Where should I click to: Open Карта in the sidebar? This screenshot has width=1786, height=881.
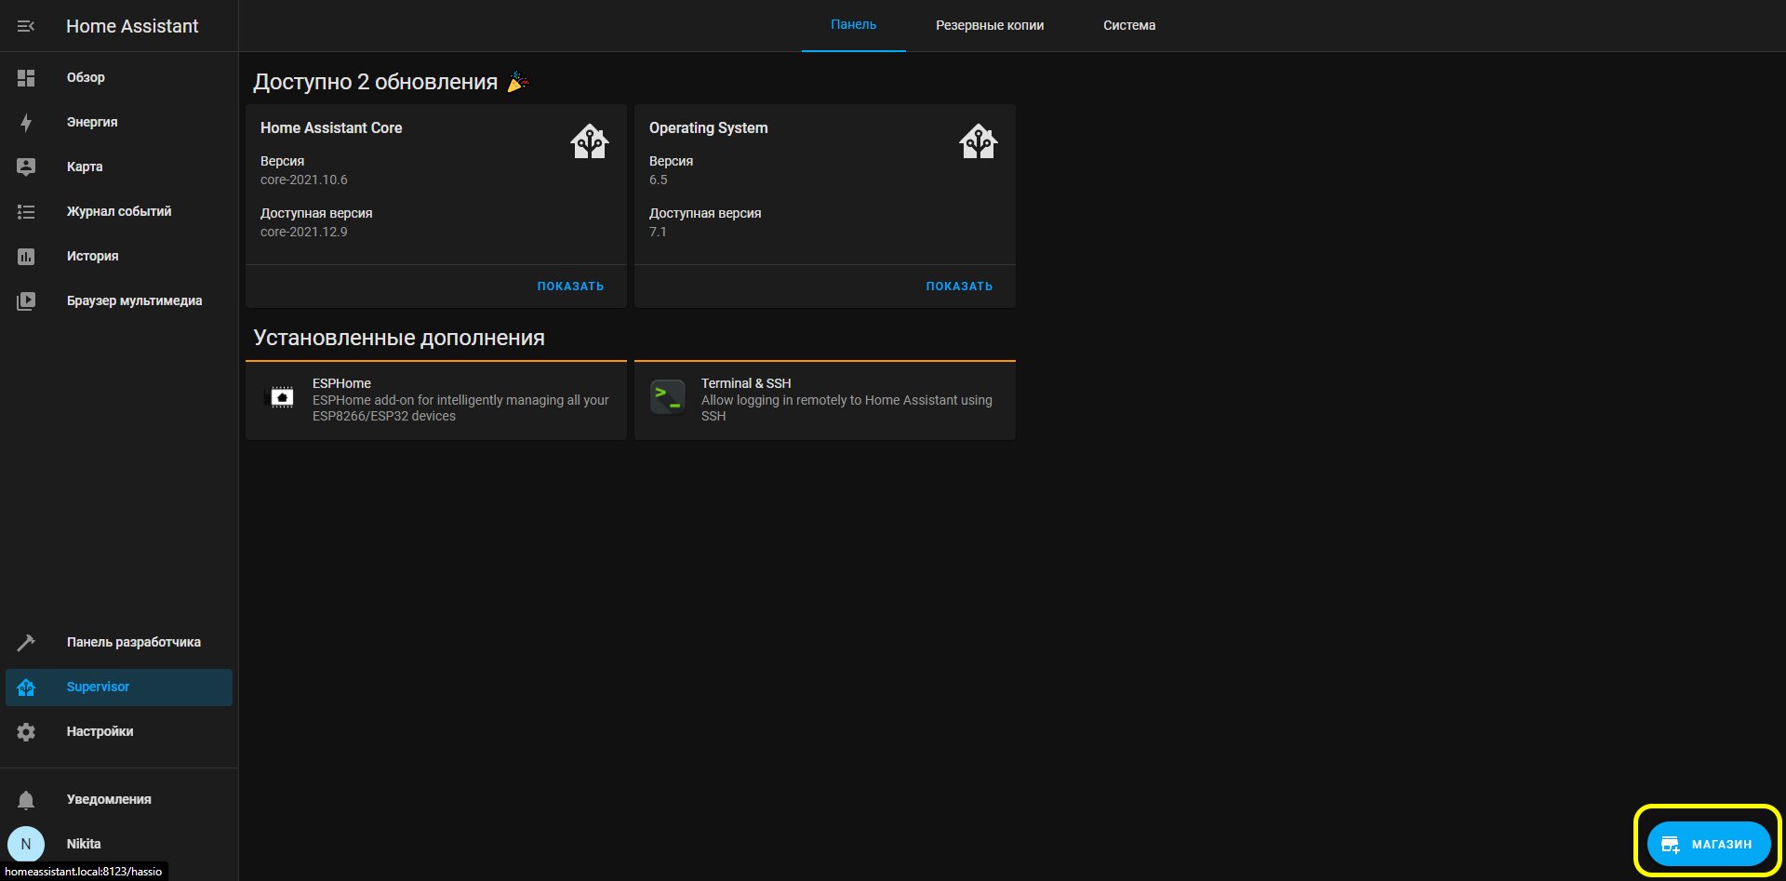[x=119, y=167]
